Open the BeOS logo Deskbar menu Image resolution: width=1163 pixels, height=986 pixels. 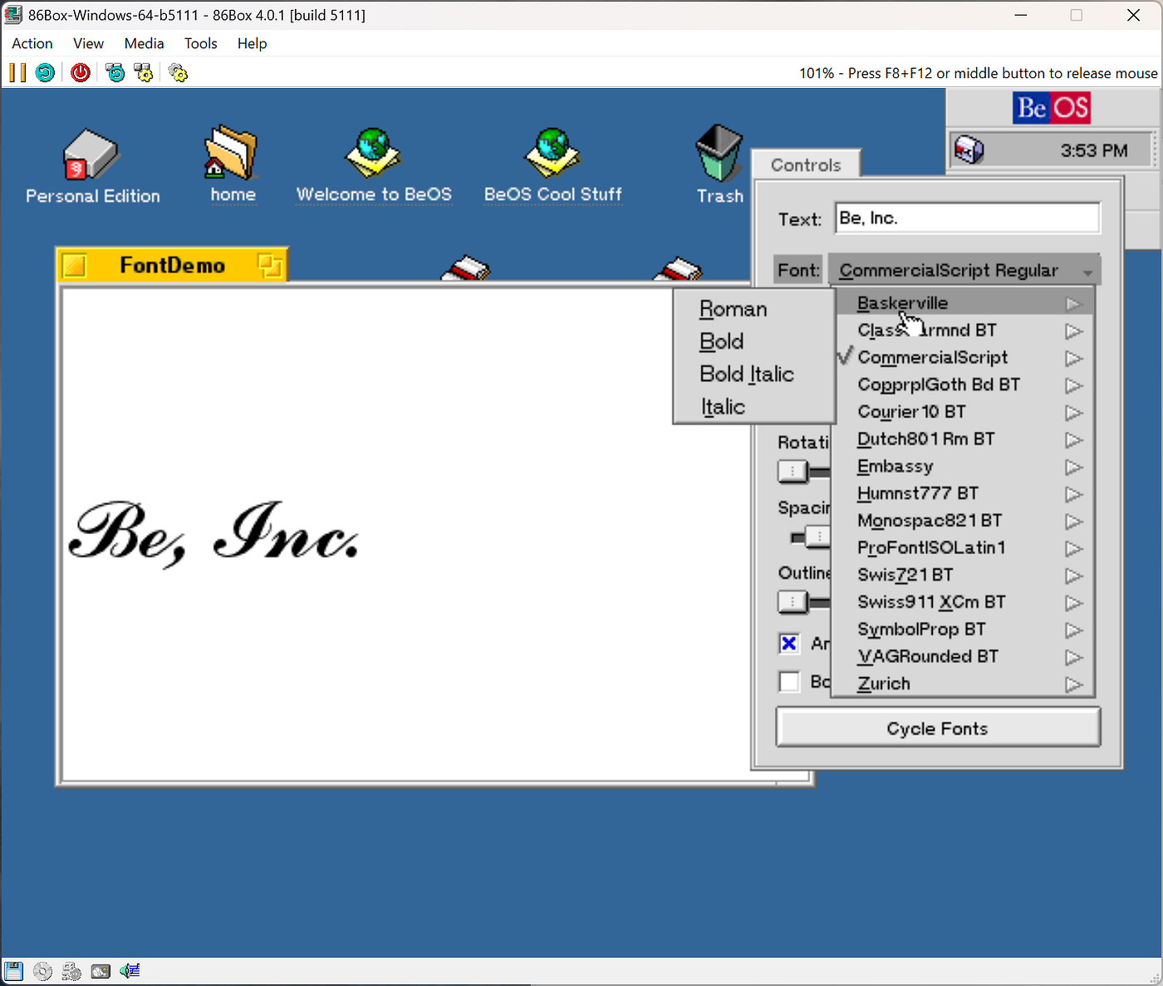click(1051, 108)
